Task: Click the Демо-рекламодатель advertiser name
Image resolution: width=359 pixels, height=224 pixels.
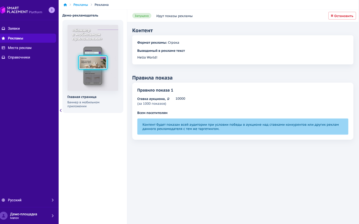Action: [80, 15]
